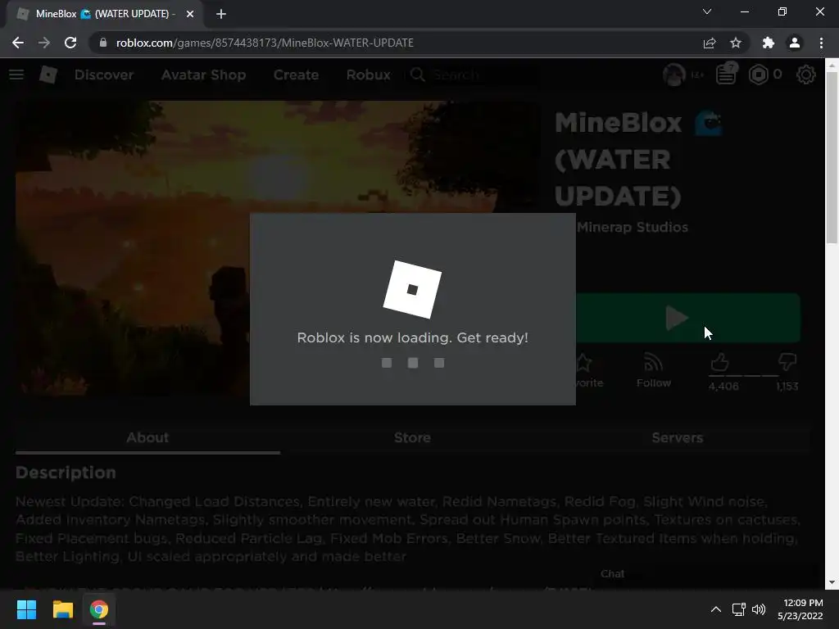Close the MineBlox browser tab
Image resolution: width=839 pixels, height=629 pixels.
point(190,15)
